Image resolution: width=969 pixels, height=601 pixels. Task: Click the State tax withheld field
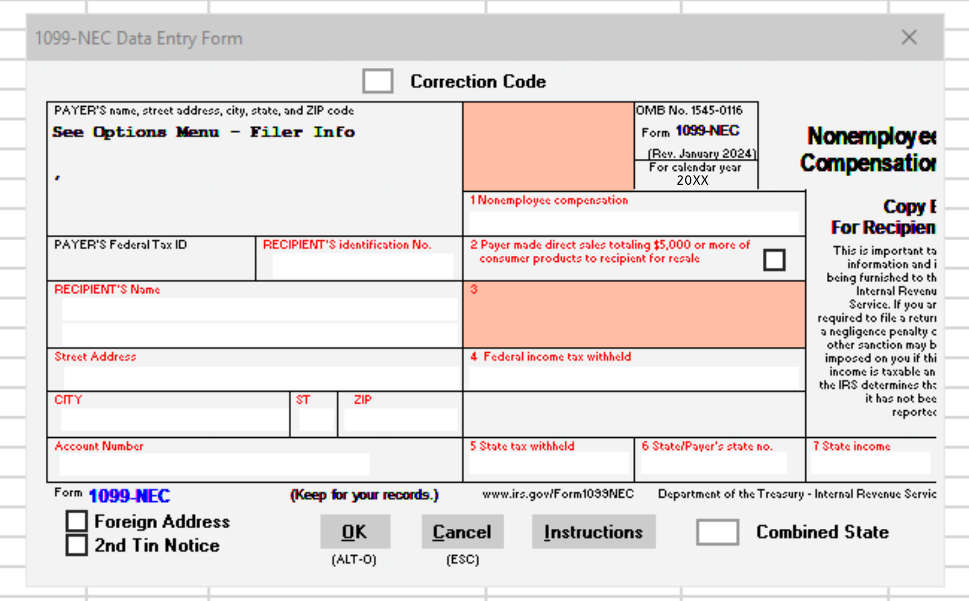tap(549, 463)
